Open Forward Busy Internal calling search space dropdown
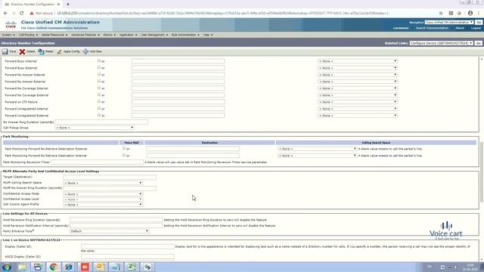Viewport: 484px width, 272px height. click(x=358, y=61)
